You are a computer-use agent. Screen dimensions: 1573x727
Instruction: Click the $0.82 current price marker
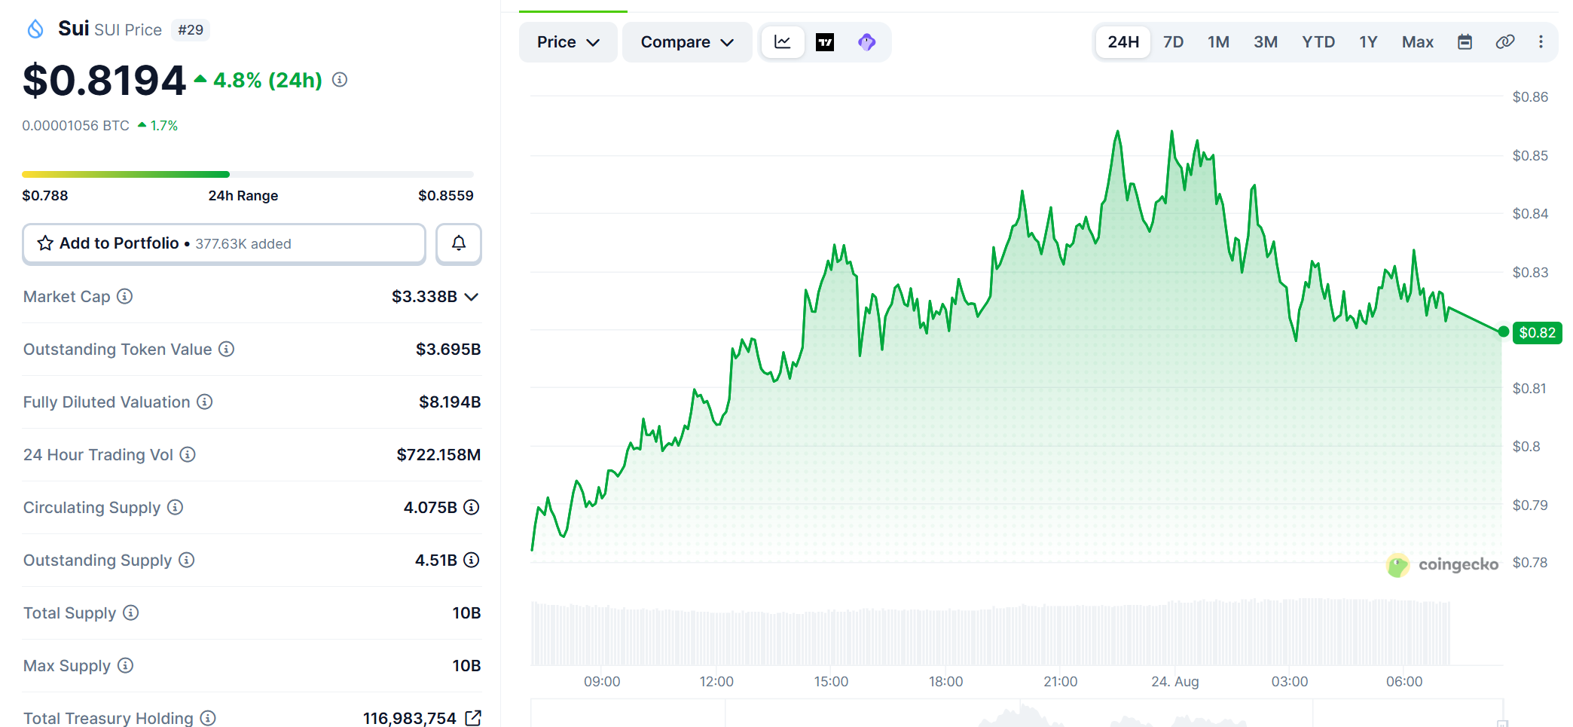click(x=1537, y=333)
